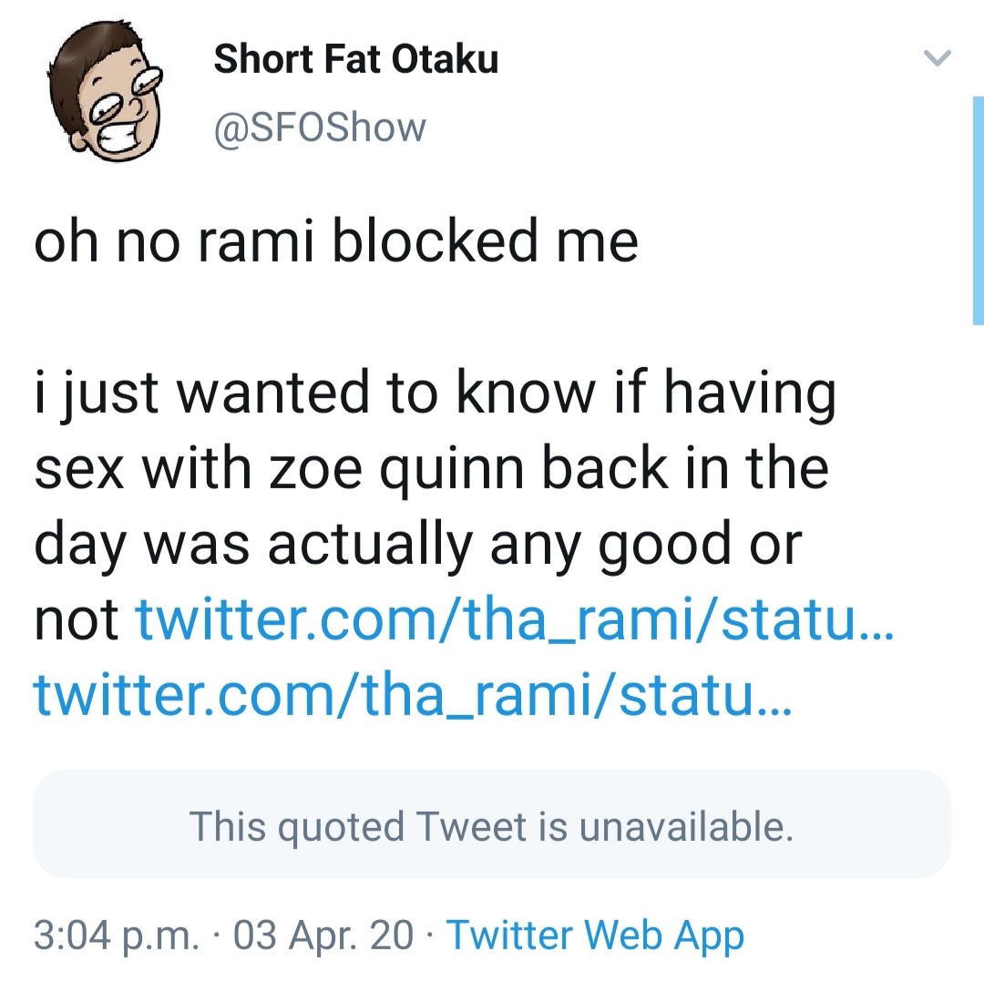
Task: Click the word "Otaku" in the display name
Action: tap(446, 60)
